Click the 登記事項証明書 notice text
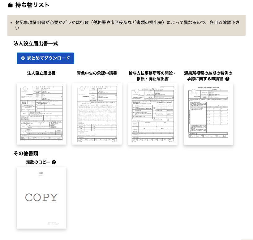 [127, 25]
